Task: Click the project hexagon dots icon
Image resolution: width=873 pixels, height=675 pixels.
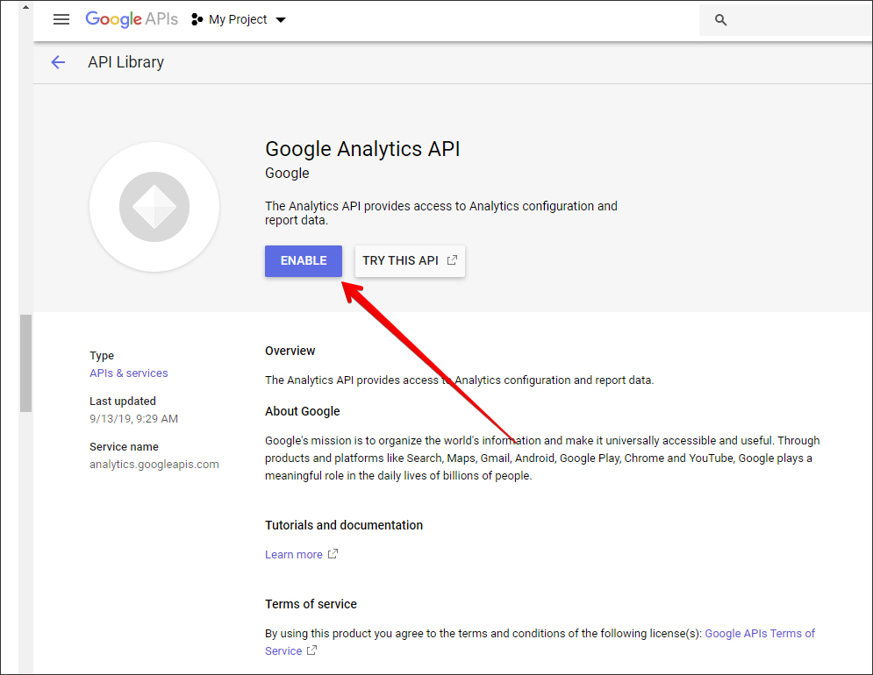Action: (x=197, y=19)
